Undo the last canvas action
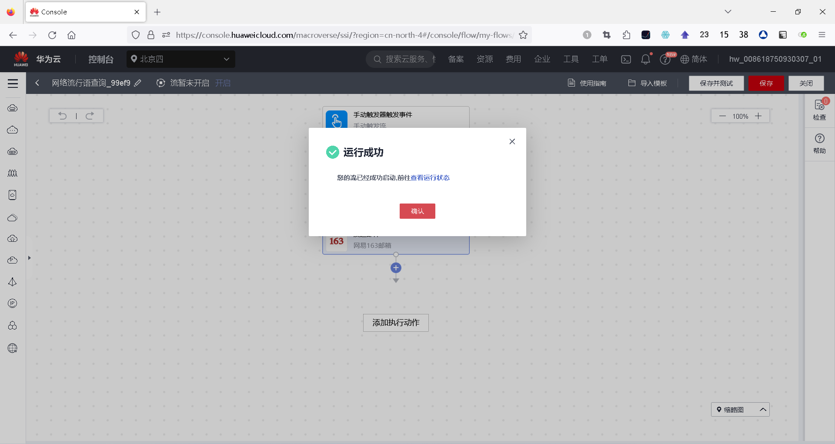The width and height of the screenshot is (835, 444). click(63, 116)
